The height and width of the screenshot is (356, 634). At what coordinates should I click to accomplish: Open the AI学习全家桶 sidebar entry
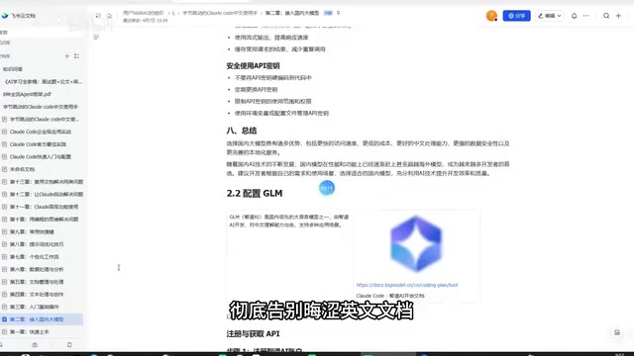pyautogui.click(x=44, y=81)
